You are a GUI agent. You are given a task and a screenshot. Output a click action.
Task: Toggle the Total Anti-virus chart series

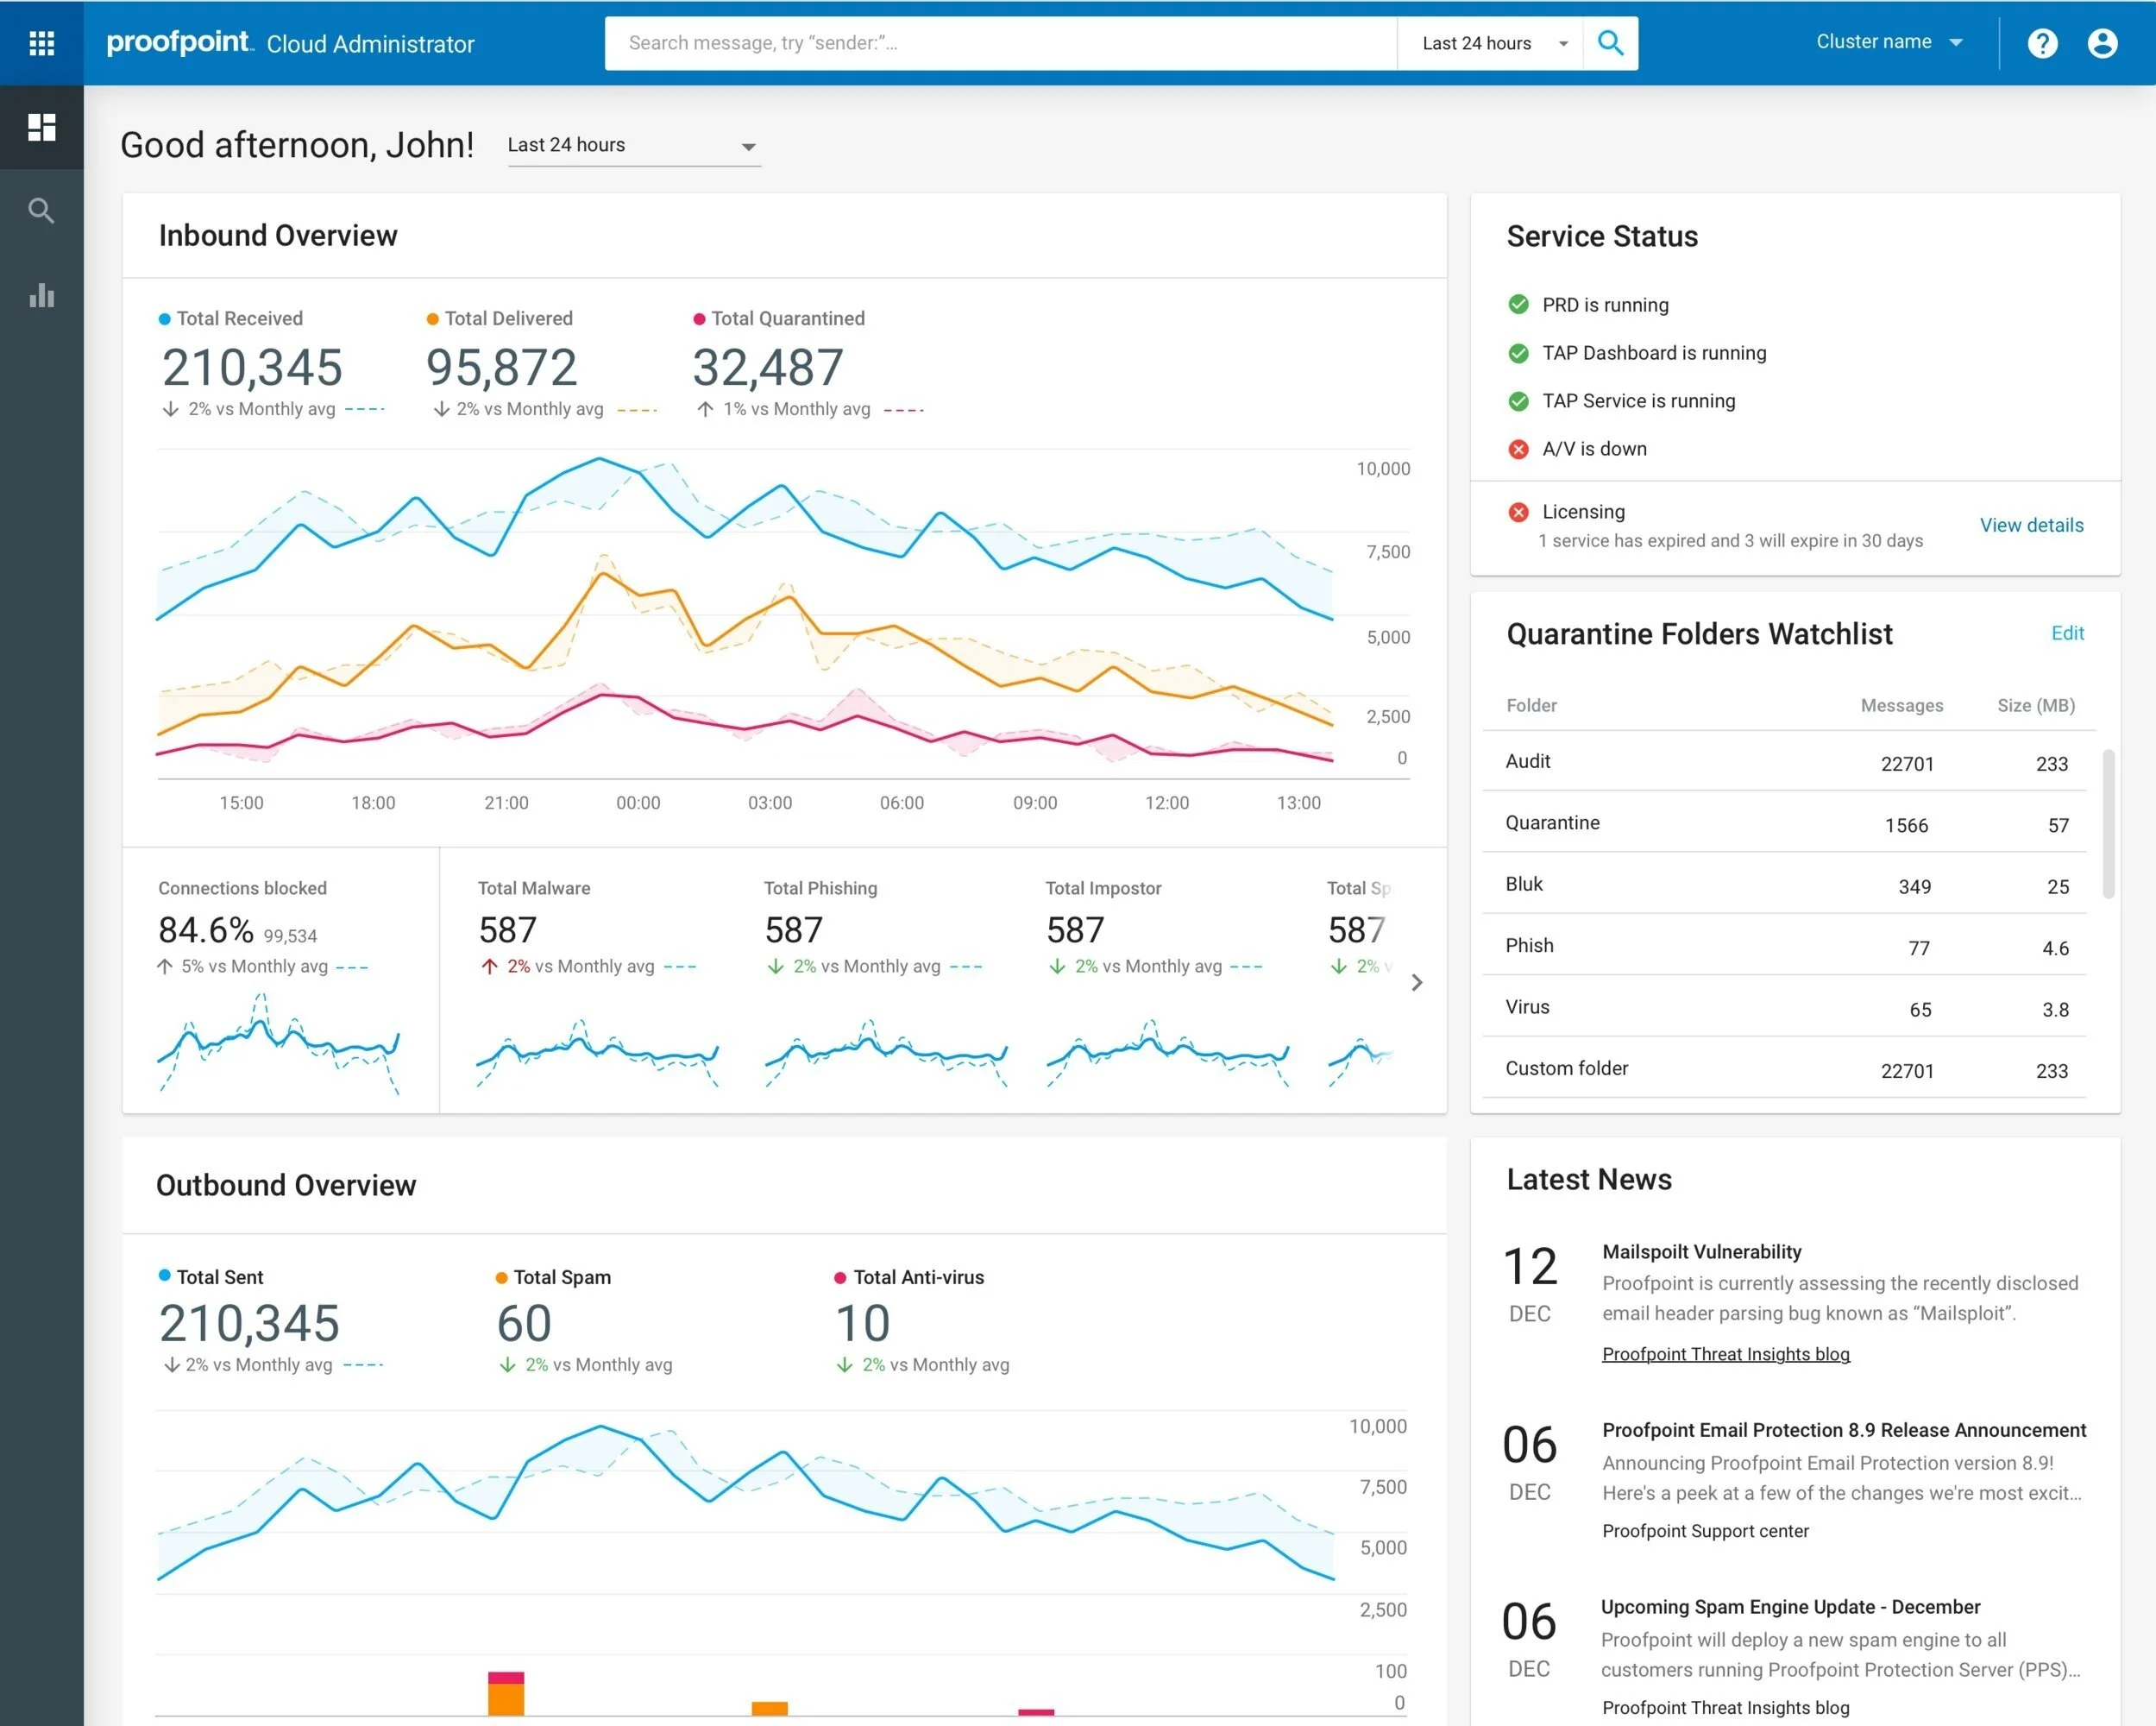(x=909, y=1276)
